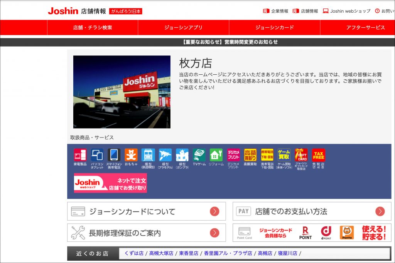Click the 枚方店 storefront photo
This screenshot has width=395, height=263.
point(122,92)
